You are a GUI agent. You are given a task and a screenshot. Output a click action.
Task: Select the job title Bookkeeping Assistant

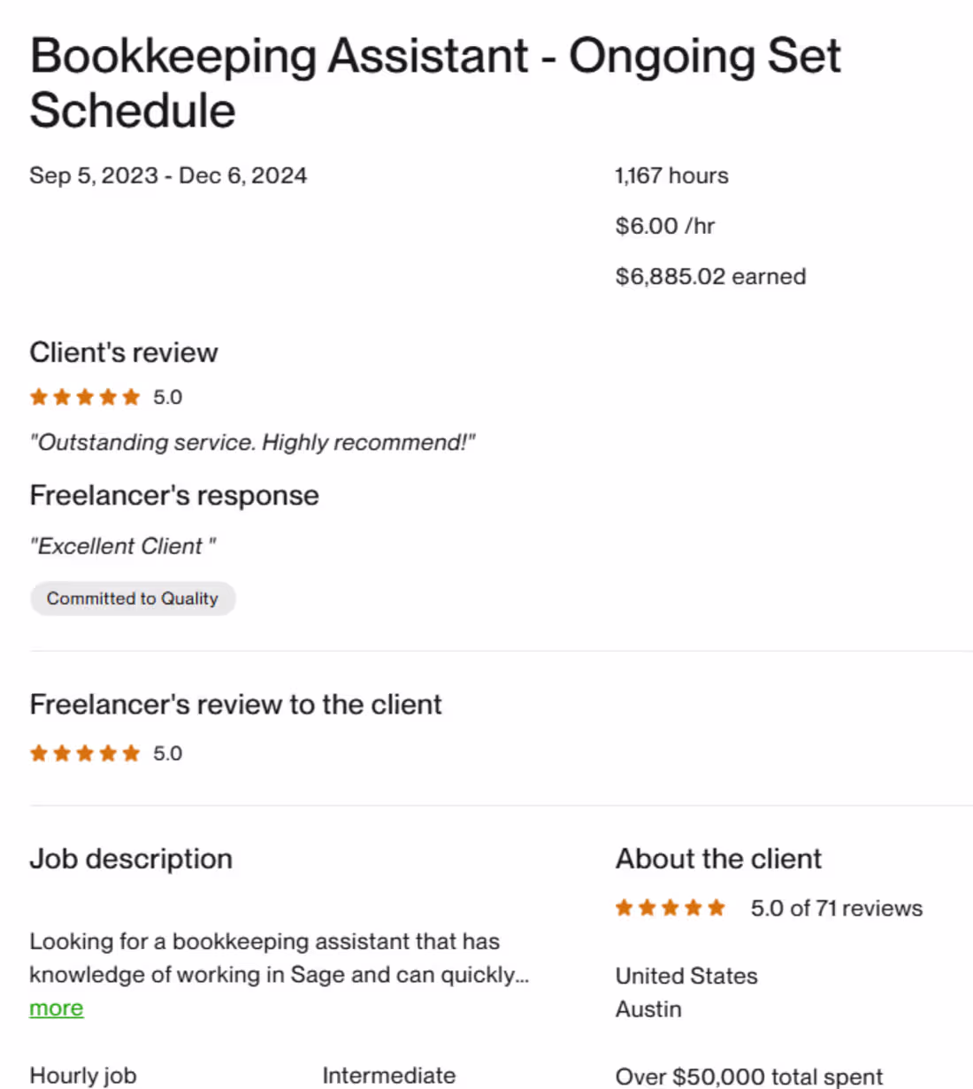(x=265, y=56)
